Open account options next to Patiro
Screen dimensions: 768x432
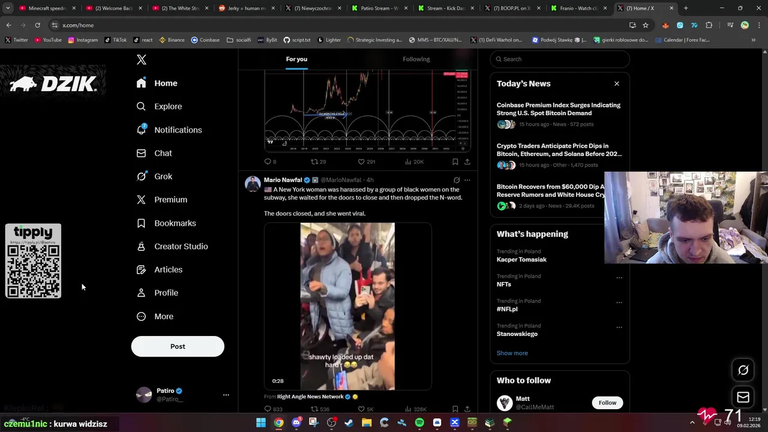(226, 395)
